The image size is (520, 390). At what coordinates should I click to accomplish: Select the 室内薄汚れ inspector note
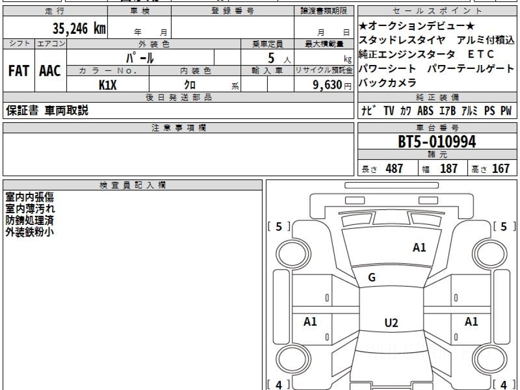pos(29,208)
